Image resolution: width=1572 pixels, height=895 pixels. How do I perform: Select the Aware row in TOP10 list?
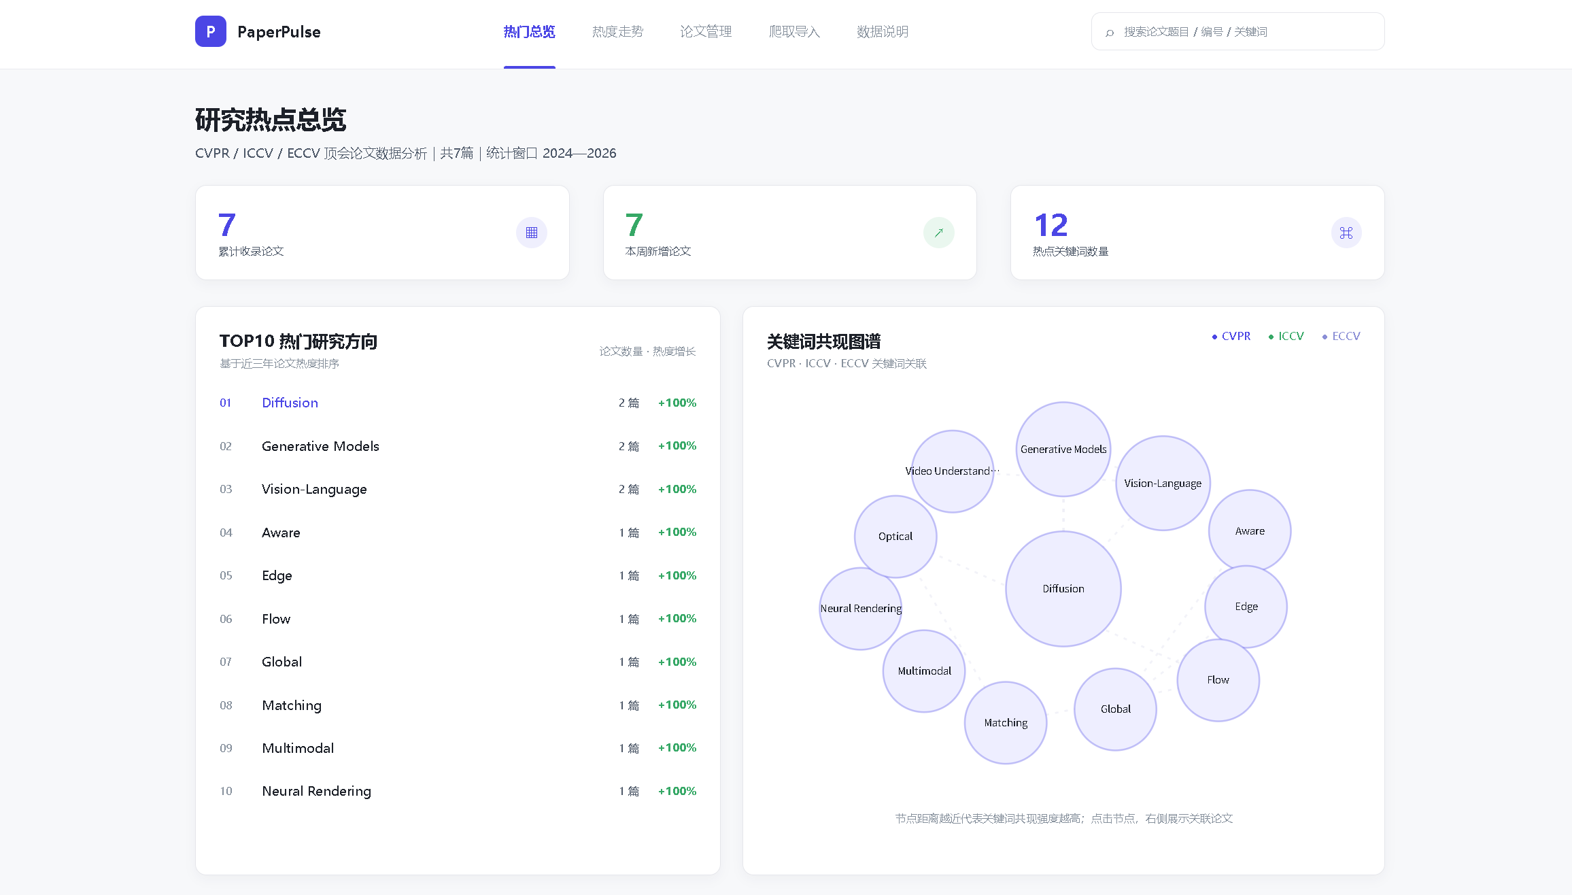(458, 533)
